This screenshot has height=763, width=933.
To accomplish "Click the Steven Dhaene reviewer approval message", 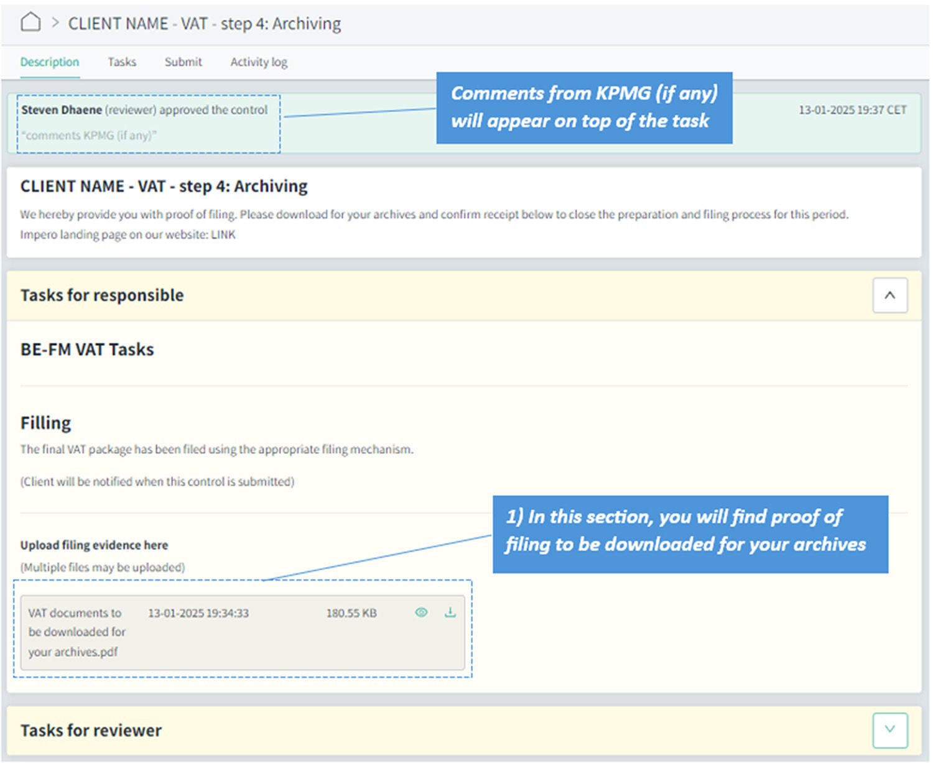I will point(144,110).
